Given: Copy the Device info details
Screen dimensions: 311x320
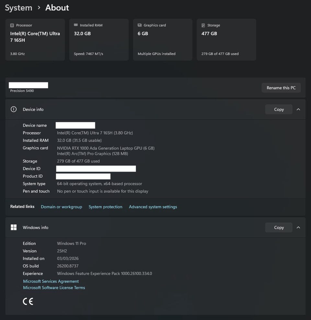Looking at the screenshot, I should point(279,109).
